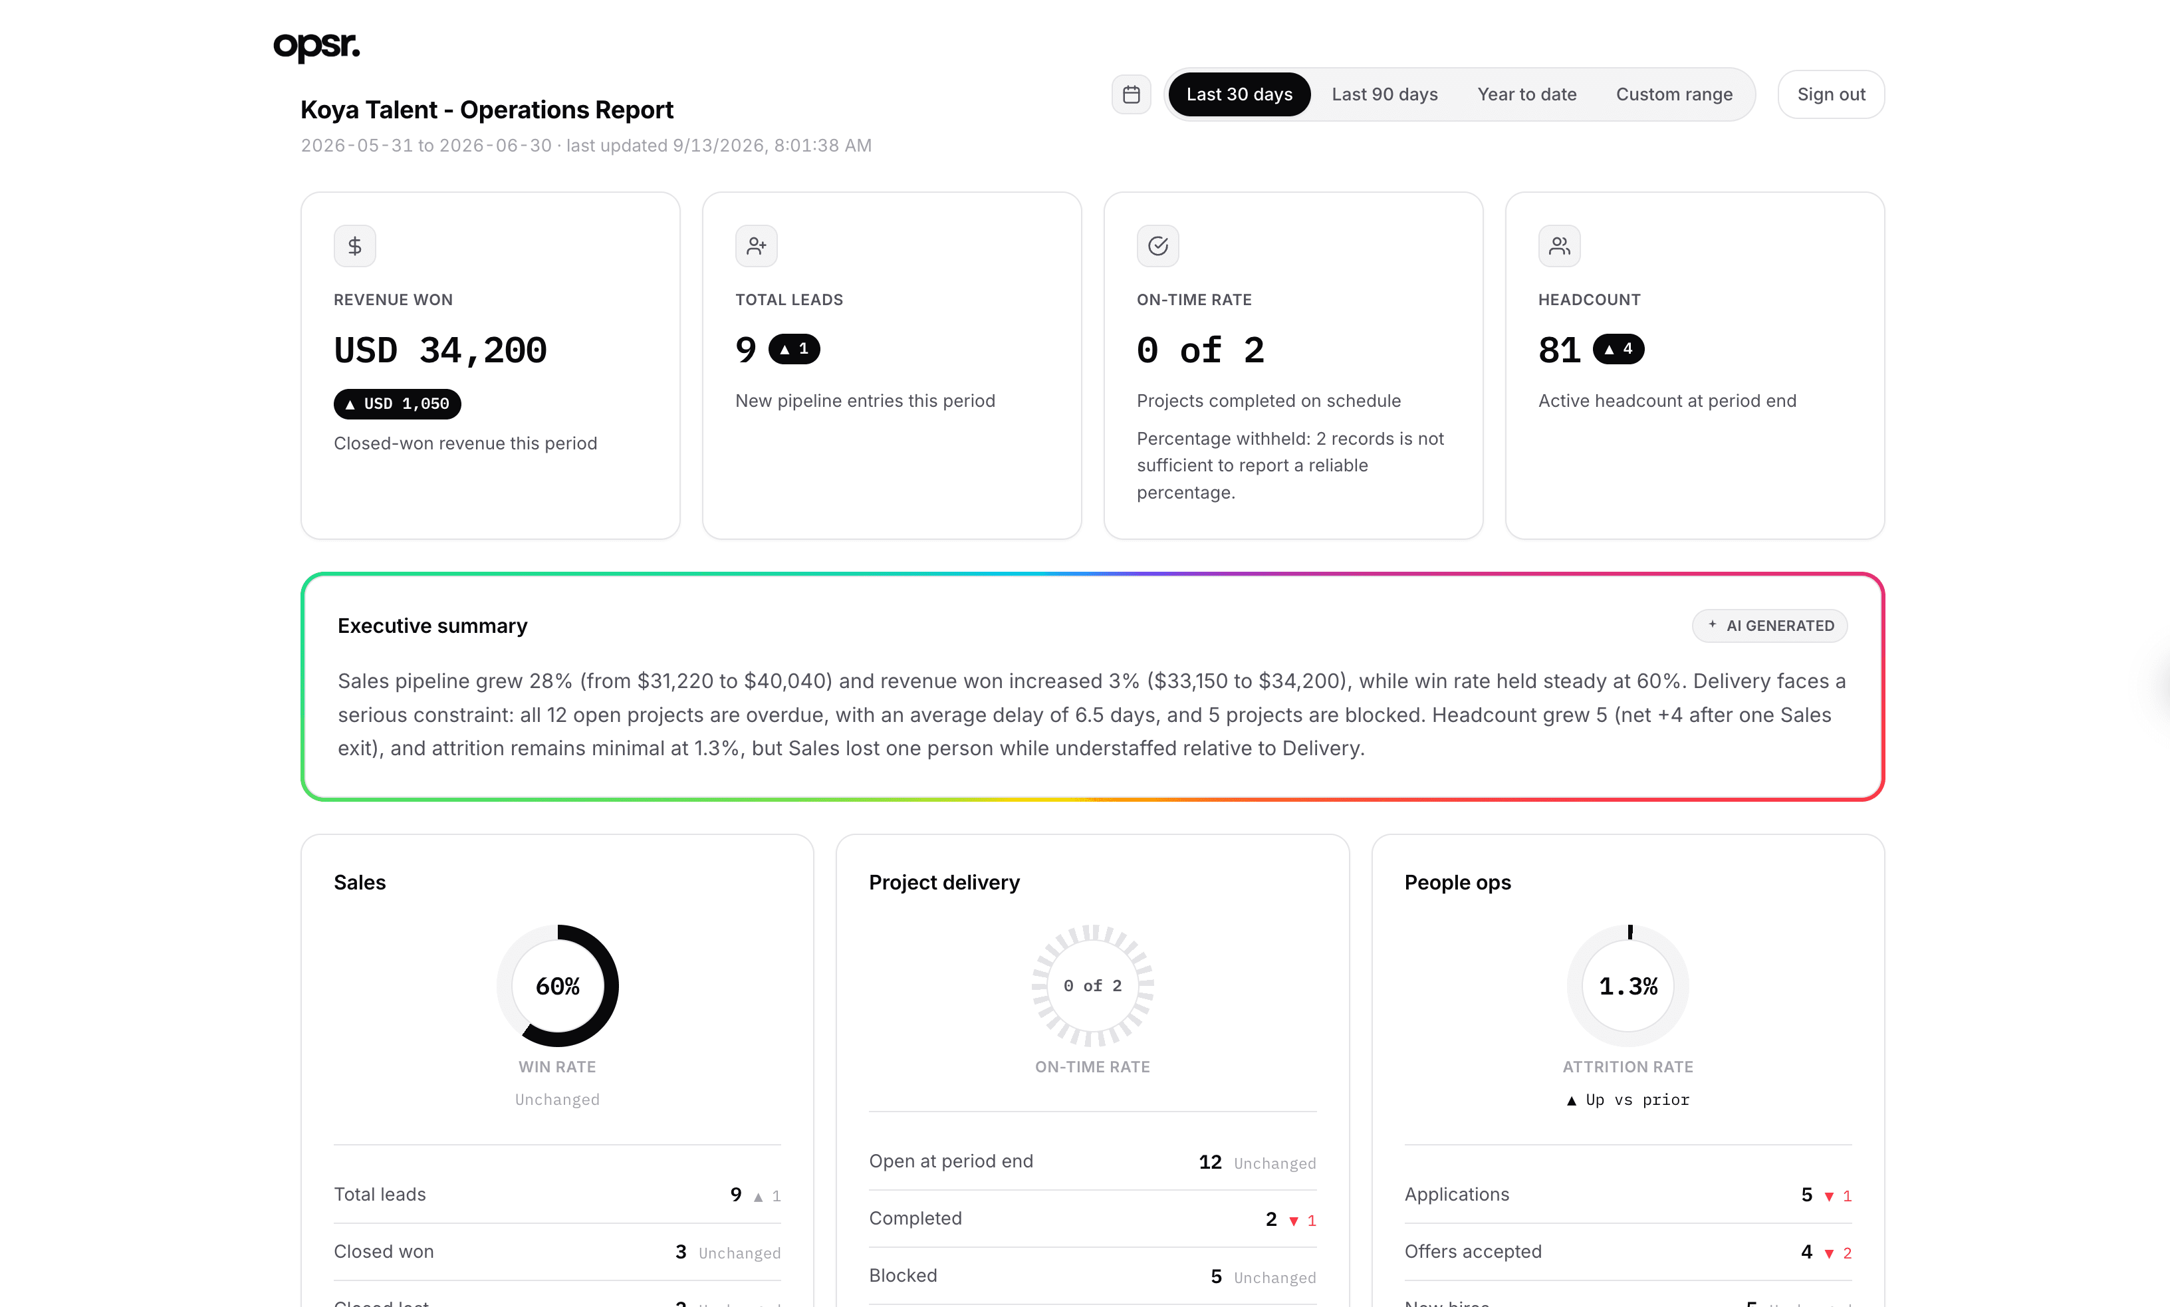This screenshot has height=1307, width=2170.
Task: Click the People ops section heading
Action: (1457, 882)
